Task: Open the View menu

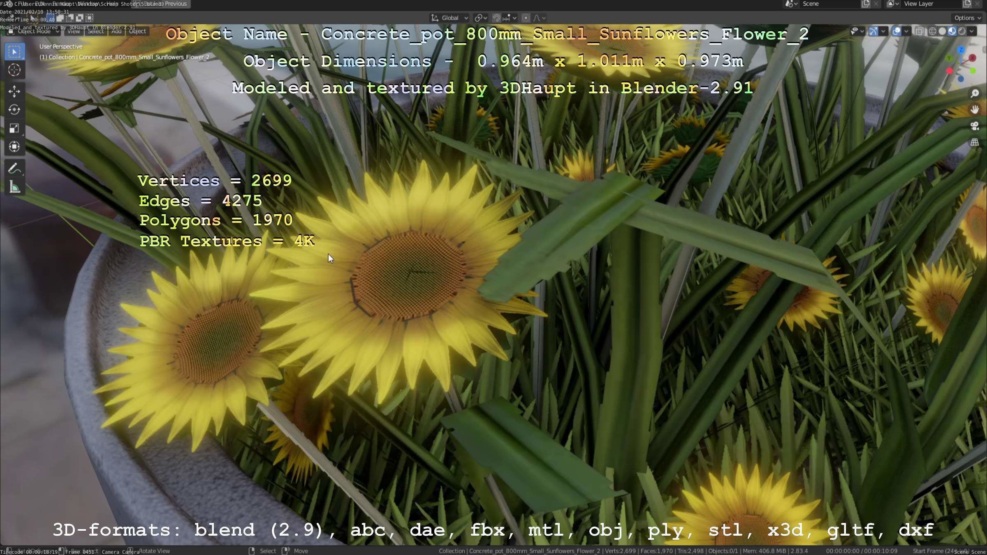Action: 74,31
